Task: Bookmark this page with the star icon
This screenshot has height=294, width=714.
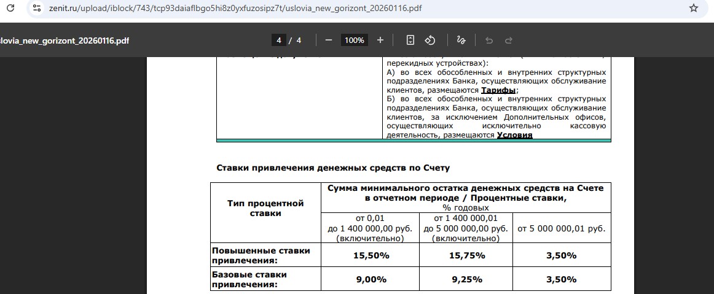Action: tap(694, 9)
